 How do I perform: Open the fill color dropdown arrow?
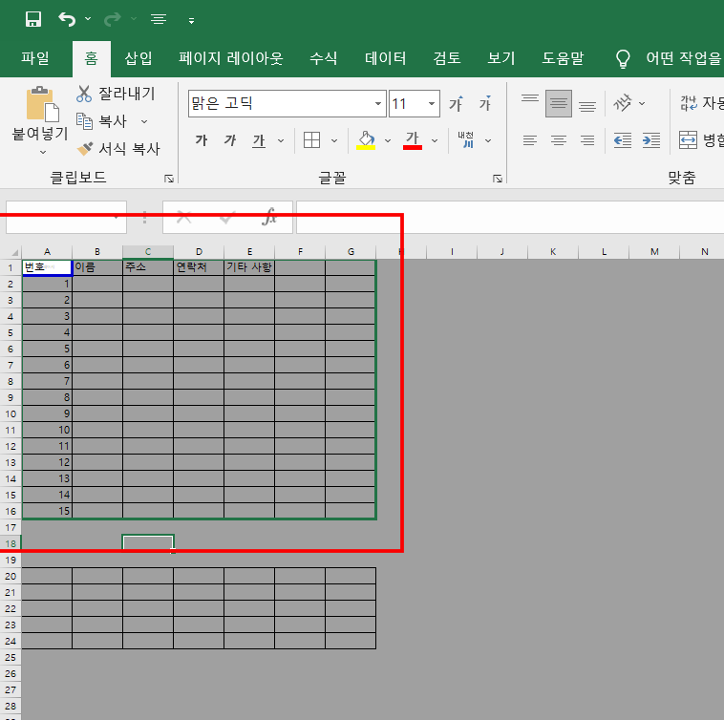click(388, 140)
